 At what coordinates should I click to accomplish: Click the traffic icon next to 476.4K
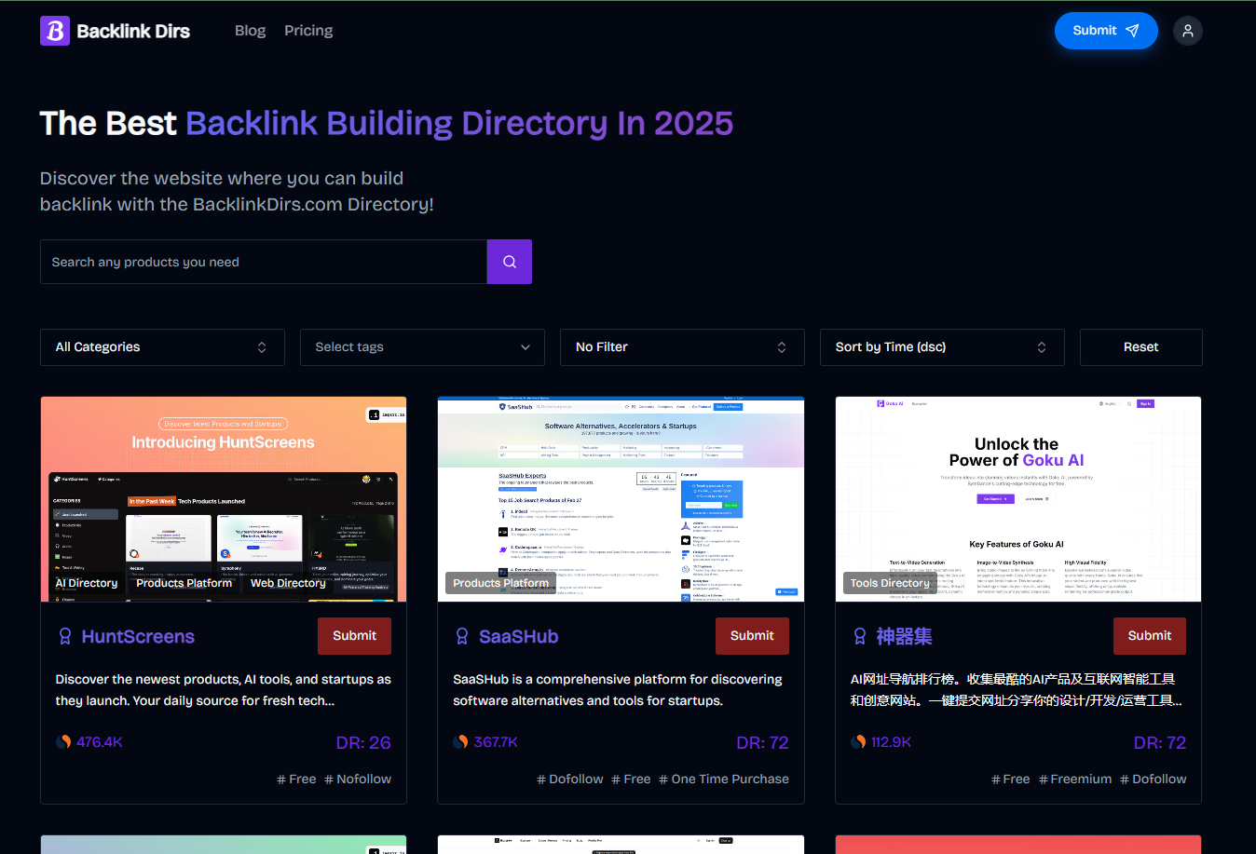pyautogui.click(x=63, y=742)
